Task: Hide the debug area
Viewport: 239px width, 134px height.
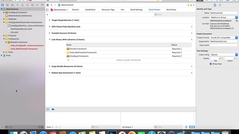Action: tap(48, 109)
